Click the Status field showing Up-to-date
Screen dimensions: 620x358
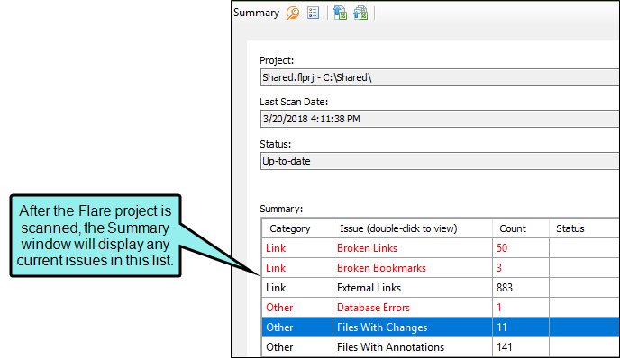tap(440, 161)
